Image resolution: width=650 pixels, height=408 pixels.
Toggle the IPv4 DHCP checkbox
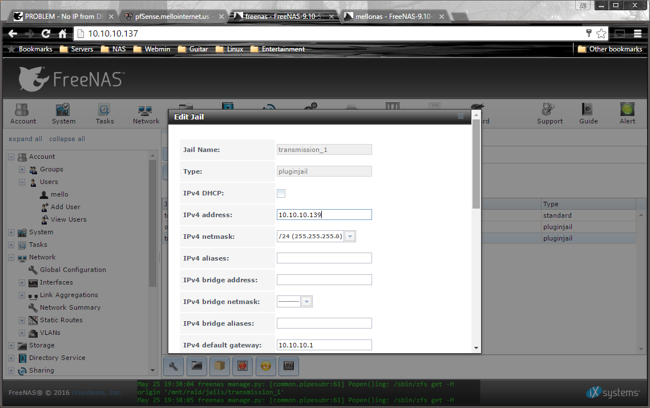(x=281, y=193)
